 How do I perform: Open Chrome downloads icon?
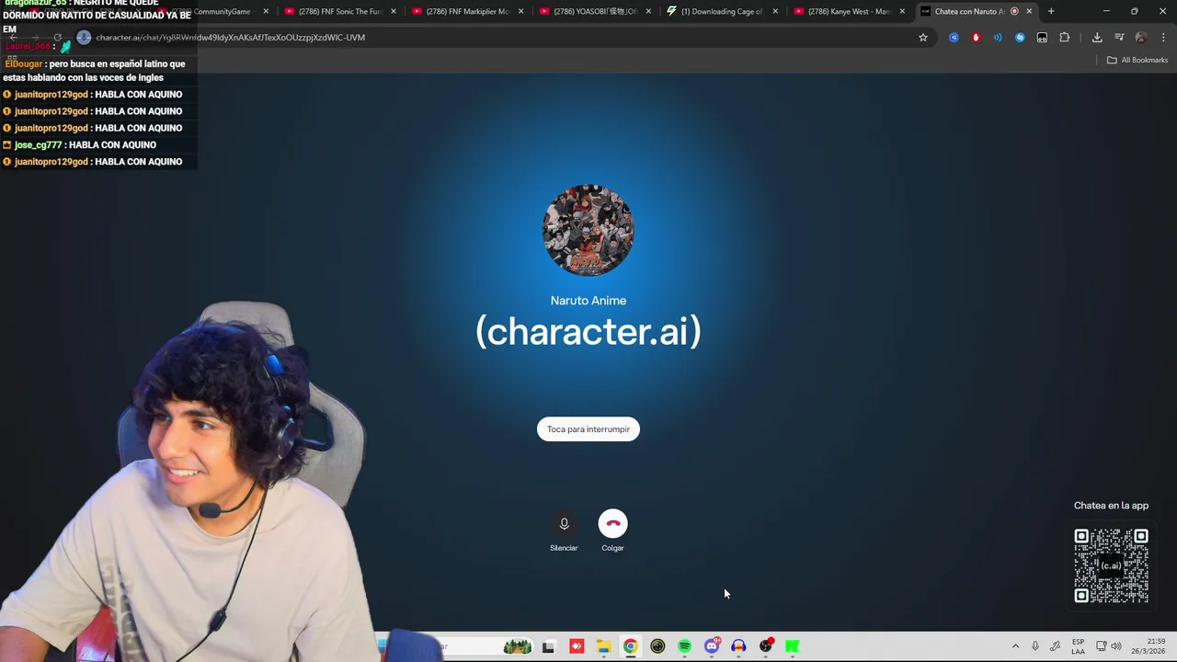1097,38
